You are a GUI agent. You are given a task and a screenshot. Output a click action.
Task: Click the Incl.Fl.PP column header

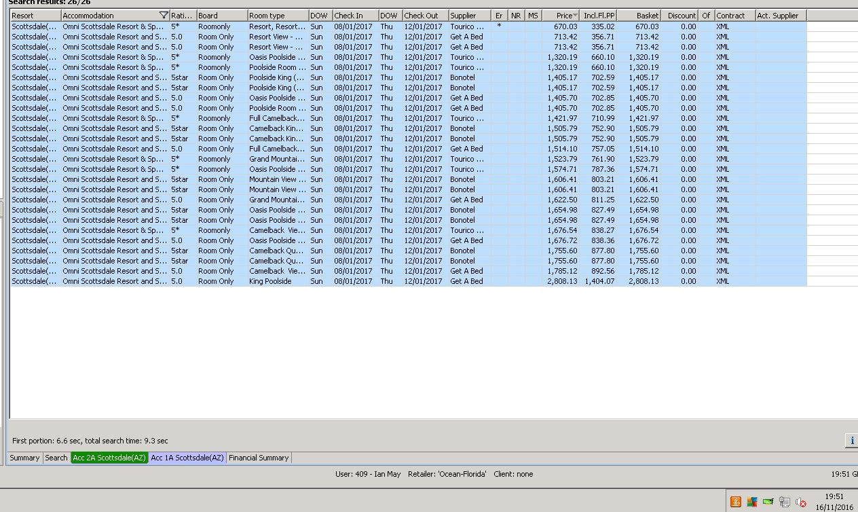pos(599,16)
